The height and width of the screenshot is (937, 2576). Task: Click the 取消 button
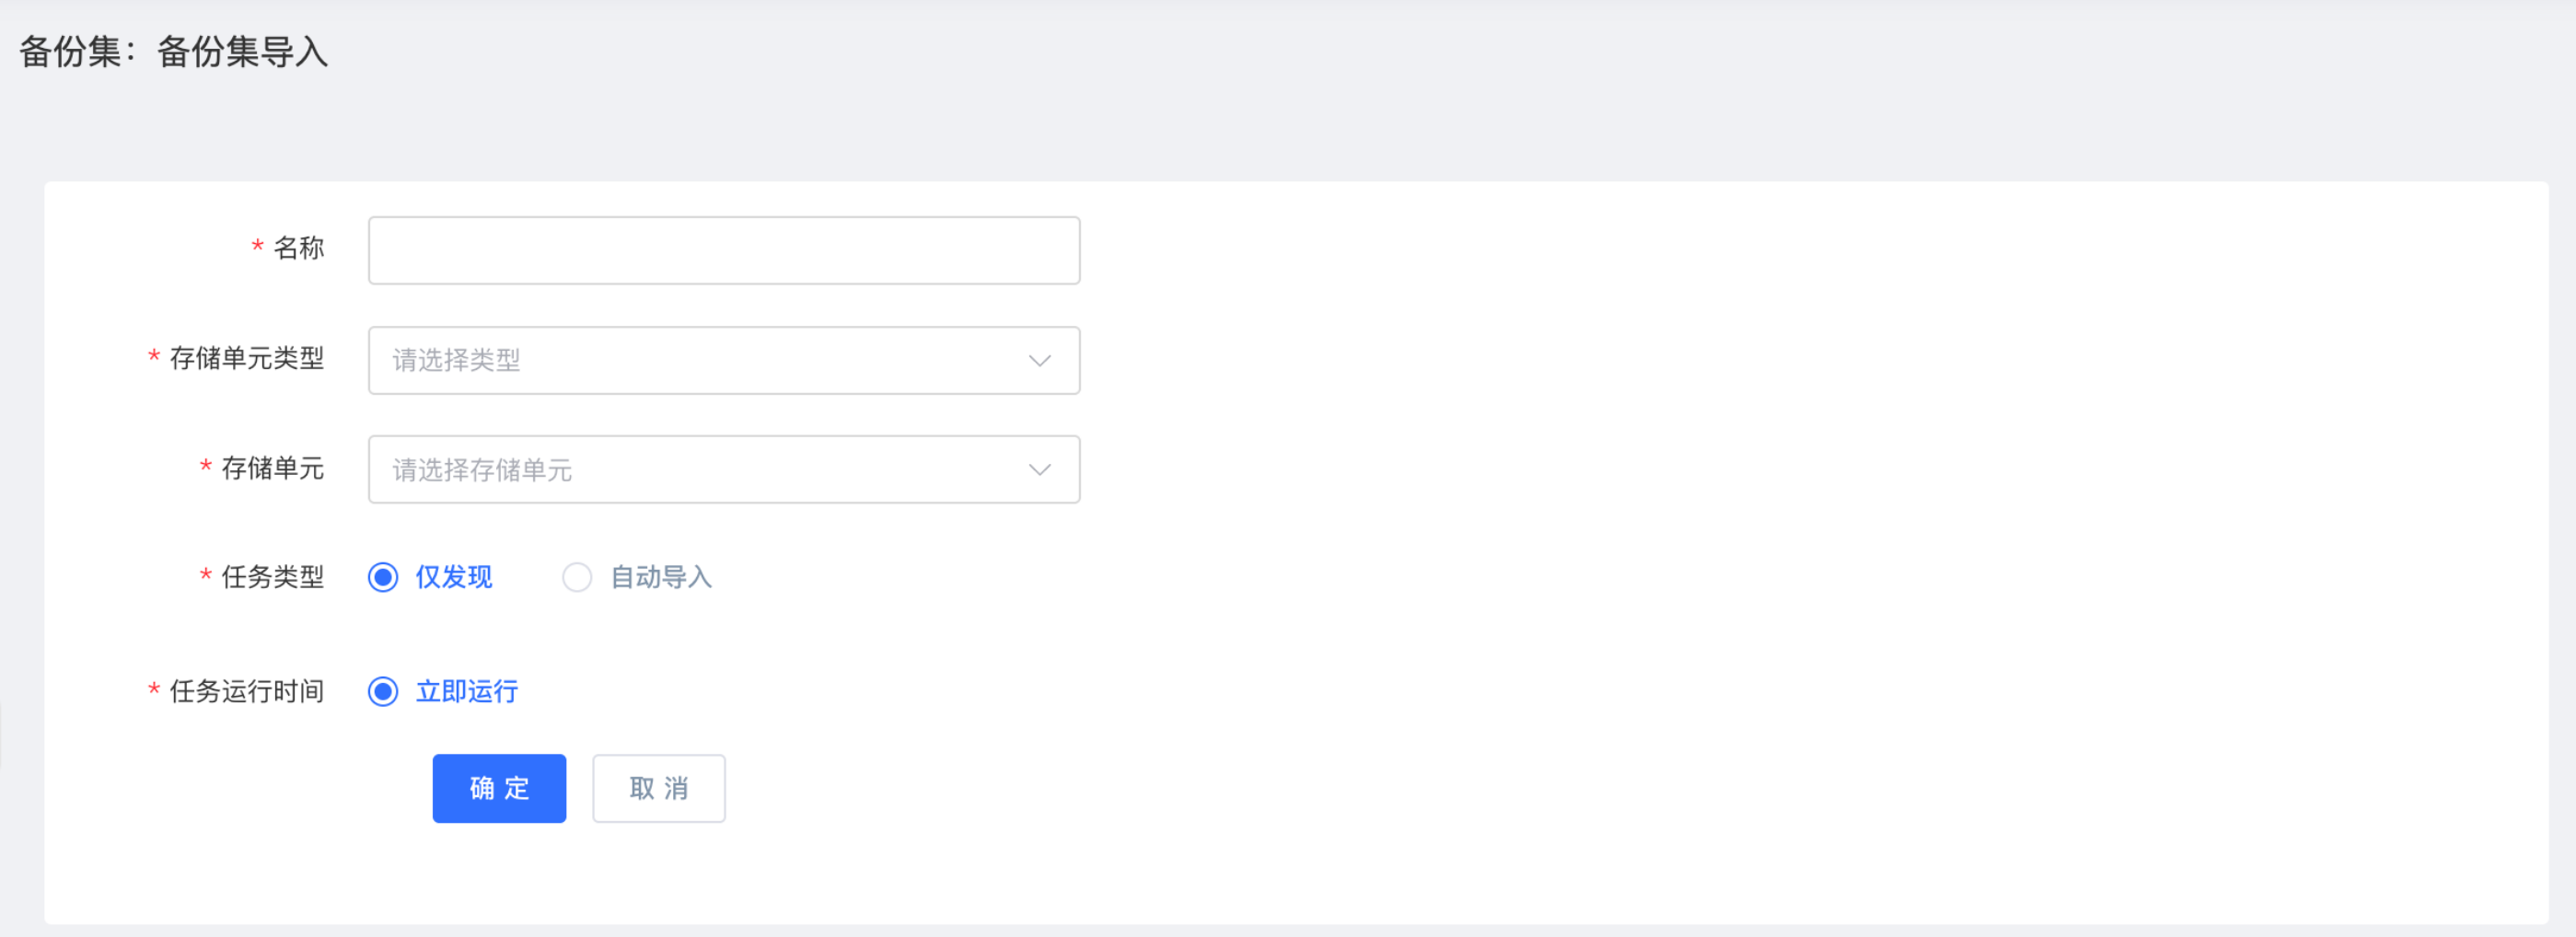(x=658, y=788)
